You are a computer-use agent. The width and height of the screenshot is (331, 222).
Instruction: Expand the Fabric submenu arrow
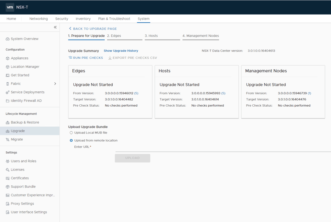click(55, 84)
